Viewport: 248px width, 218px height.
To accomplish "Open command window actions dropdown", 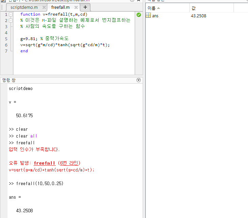I will 139,80.
